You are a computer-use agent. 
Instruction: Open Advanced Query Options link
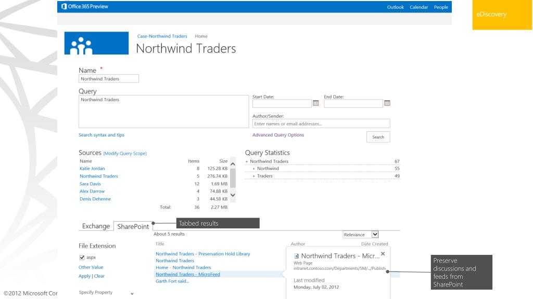278,135
